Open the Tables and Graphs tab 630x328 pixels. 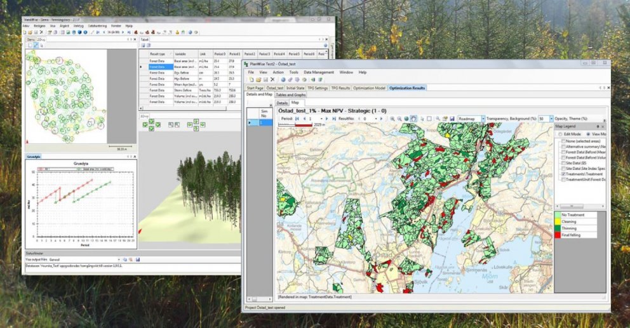tap(290, 95)
